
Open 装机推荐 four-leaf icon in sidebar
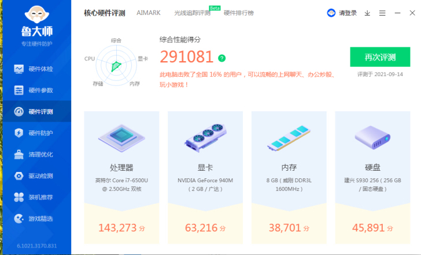coord(19,197)
